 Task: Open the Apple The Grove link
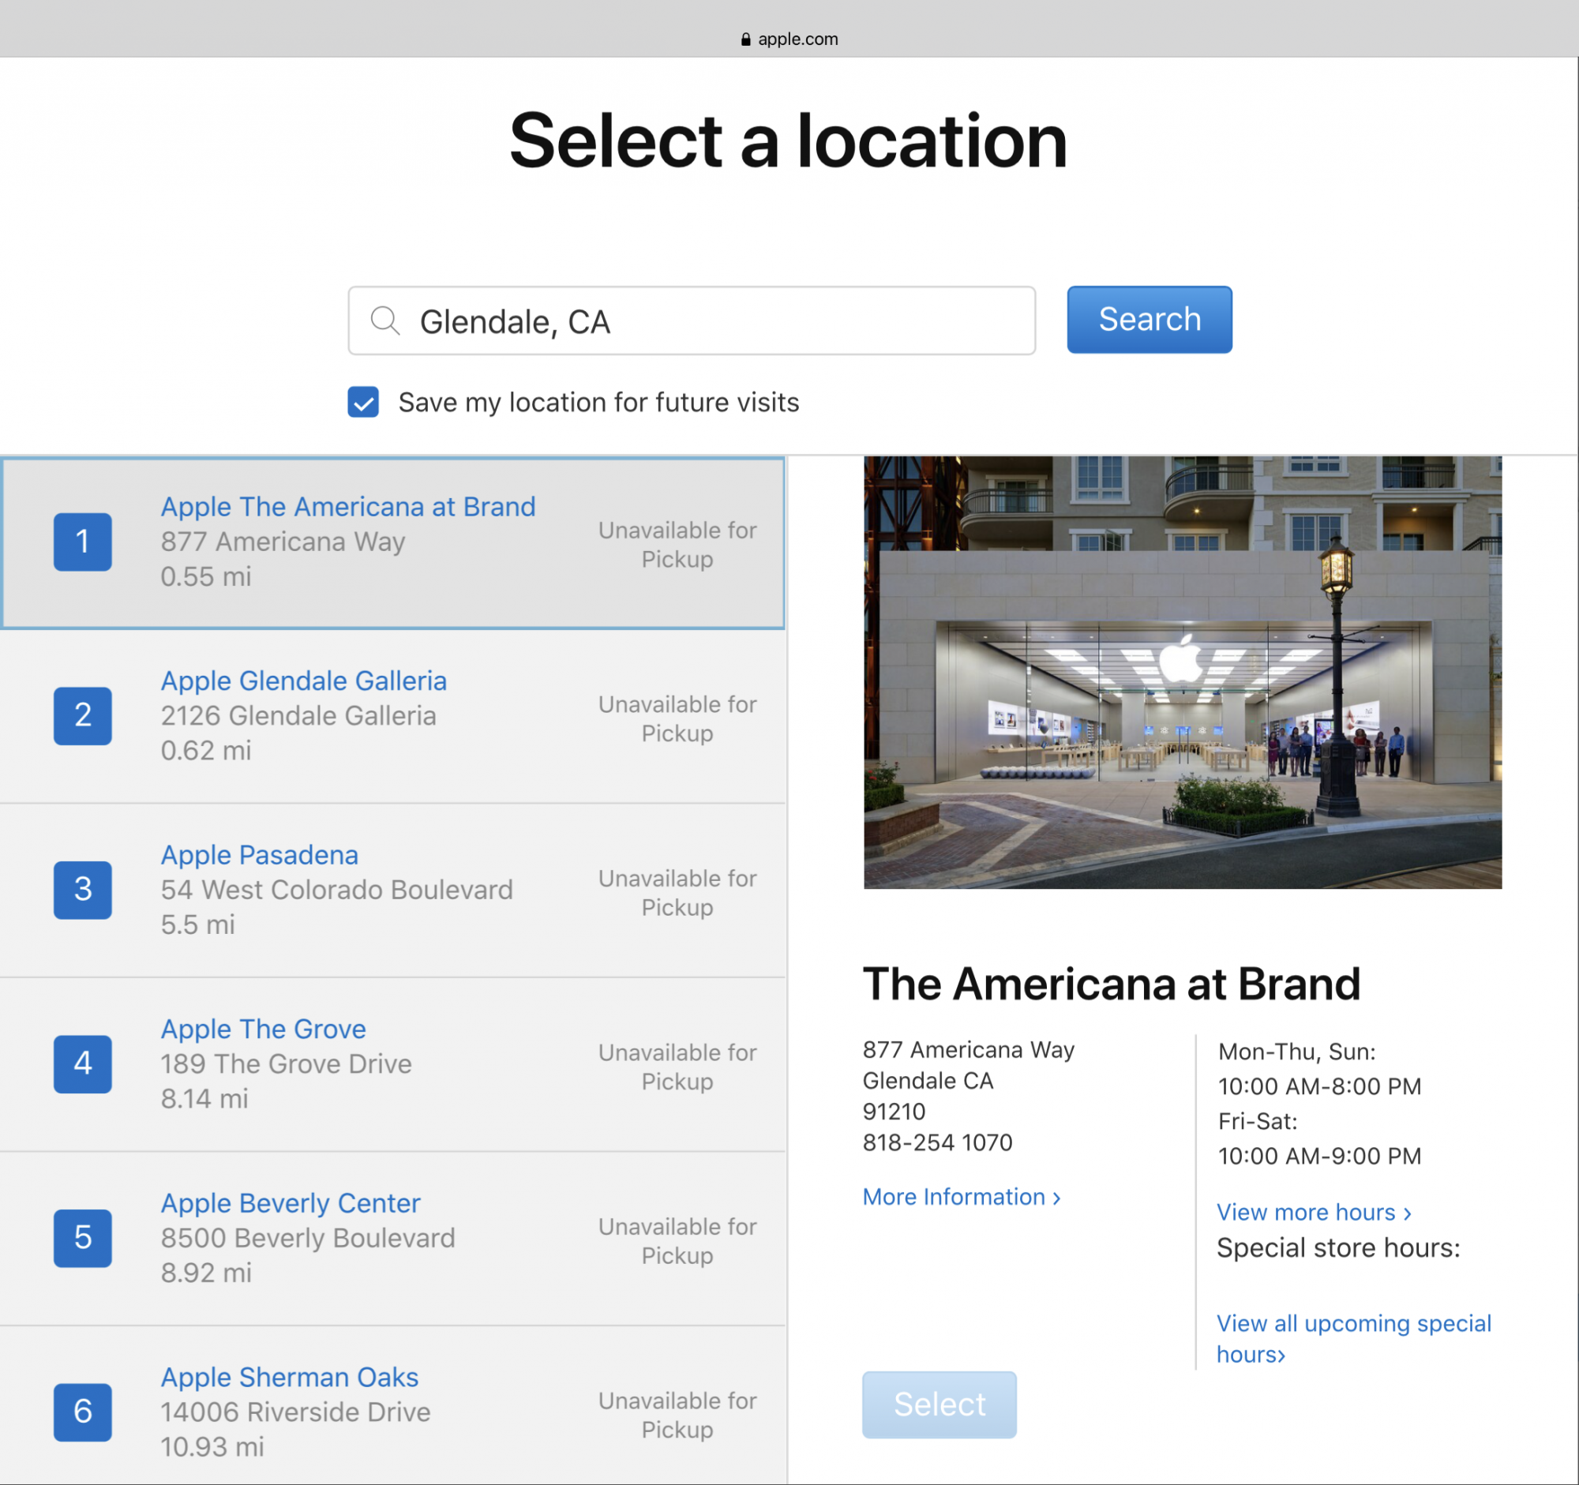(x=263, y=1029)
